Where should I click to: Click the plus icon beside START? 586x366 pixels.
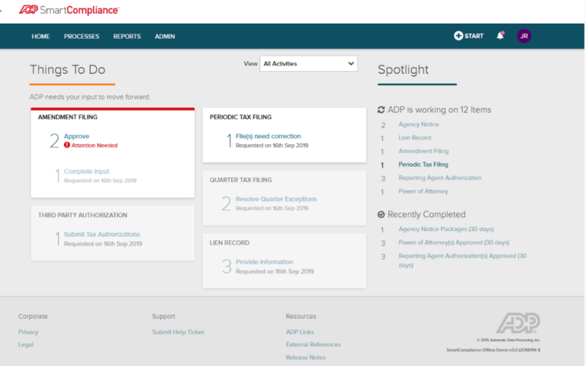coord(458,36)
